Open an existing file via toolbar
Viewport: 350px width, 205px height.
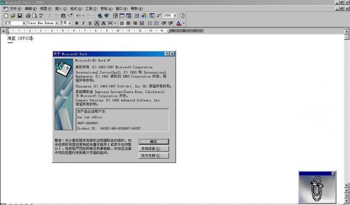(13, 16)
